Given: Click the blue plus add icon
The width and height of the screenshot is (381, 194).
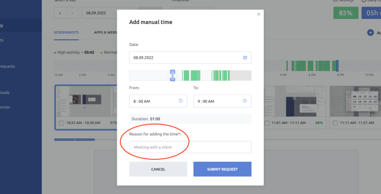Looking at the screenshot, I should [x=370, y=33].
